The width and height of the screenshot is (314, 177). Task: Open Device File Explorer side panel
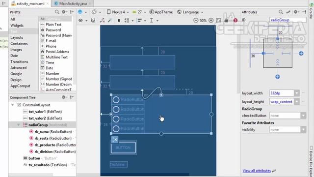coord(311,161)
